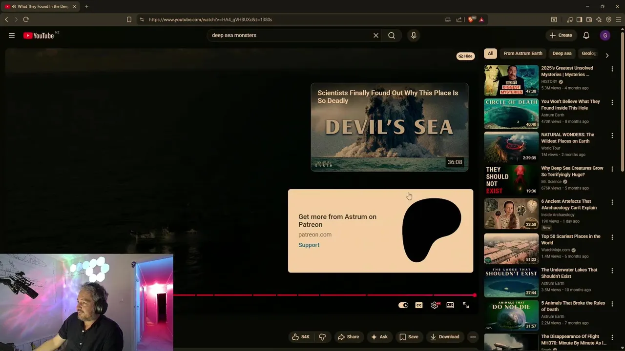This screenshot has height=351, width=625.
Task: Toggle the autoplay switch in the player
Action: [x=403, y=305]
